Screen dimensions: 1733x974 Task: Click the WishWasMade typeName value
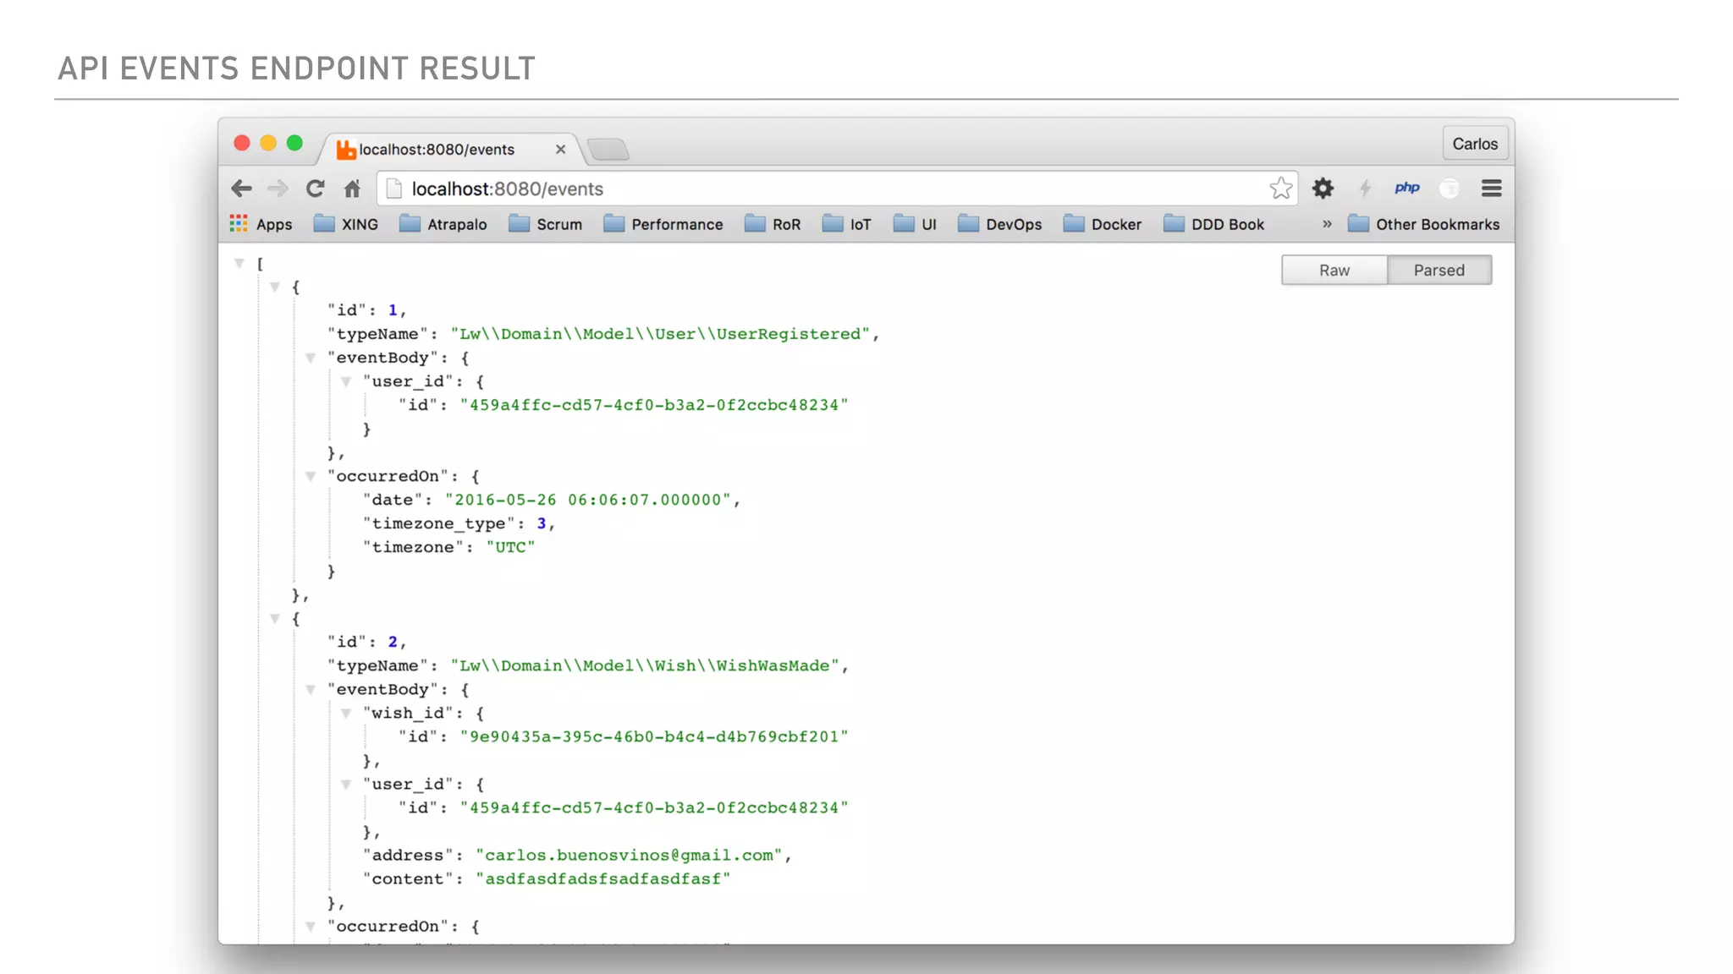click(645, 665)
